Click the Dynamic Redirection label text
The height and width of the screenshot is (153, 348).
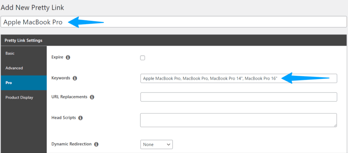click(71, 144)
